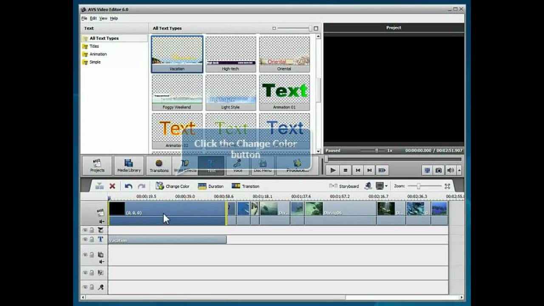Toggle visibility of the music audio track
544x306 pixels.
click(85, 272)
